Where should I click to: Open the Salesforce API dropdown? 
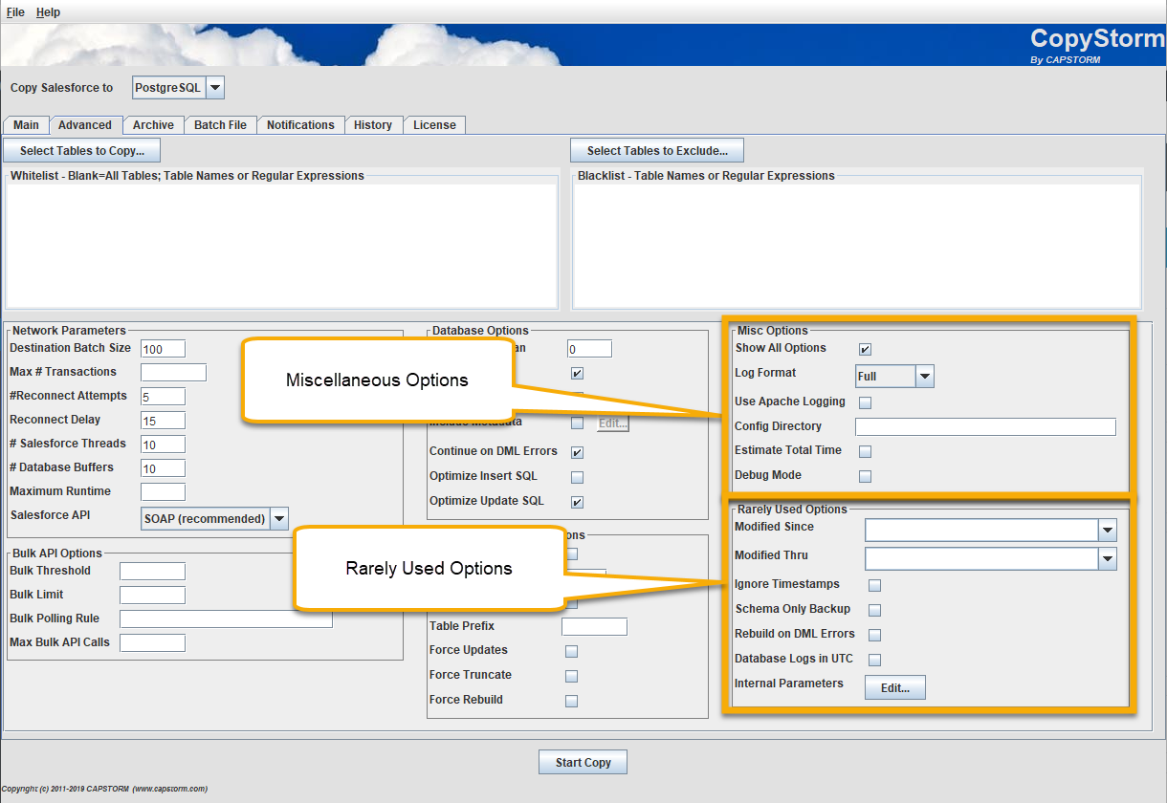[214, 519]
